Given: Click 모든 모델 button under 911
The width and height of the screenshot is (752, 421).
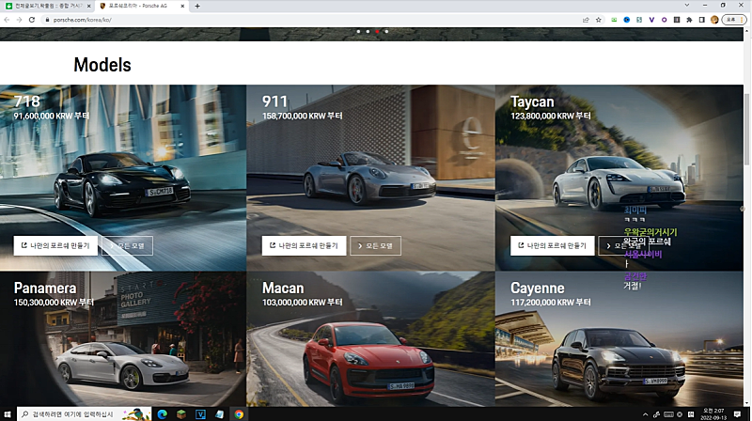Looking at the screenshot, I should click(375, 245).
